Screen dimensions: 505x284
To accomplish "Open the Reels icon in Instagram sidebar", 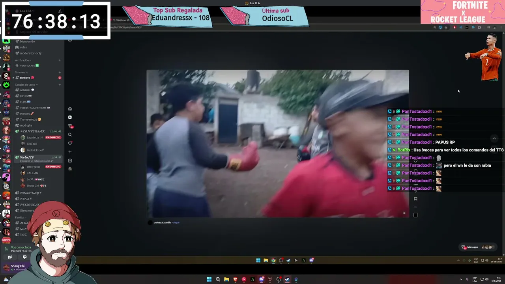I will pos(70,117).
